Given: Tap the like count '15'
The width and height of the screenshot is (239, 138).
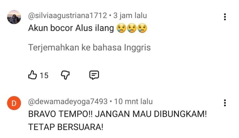Looking at the screenshot, I should pos(44,75).
